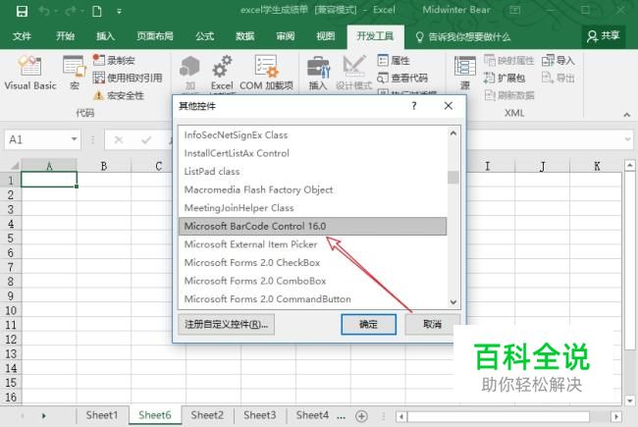The width and height of the screenshot is (638, 427).
Task: Close the 其他控件 dialog
Action: (x=449, y=106)
